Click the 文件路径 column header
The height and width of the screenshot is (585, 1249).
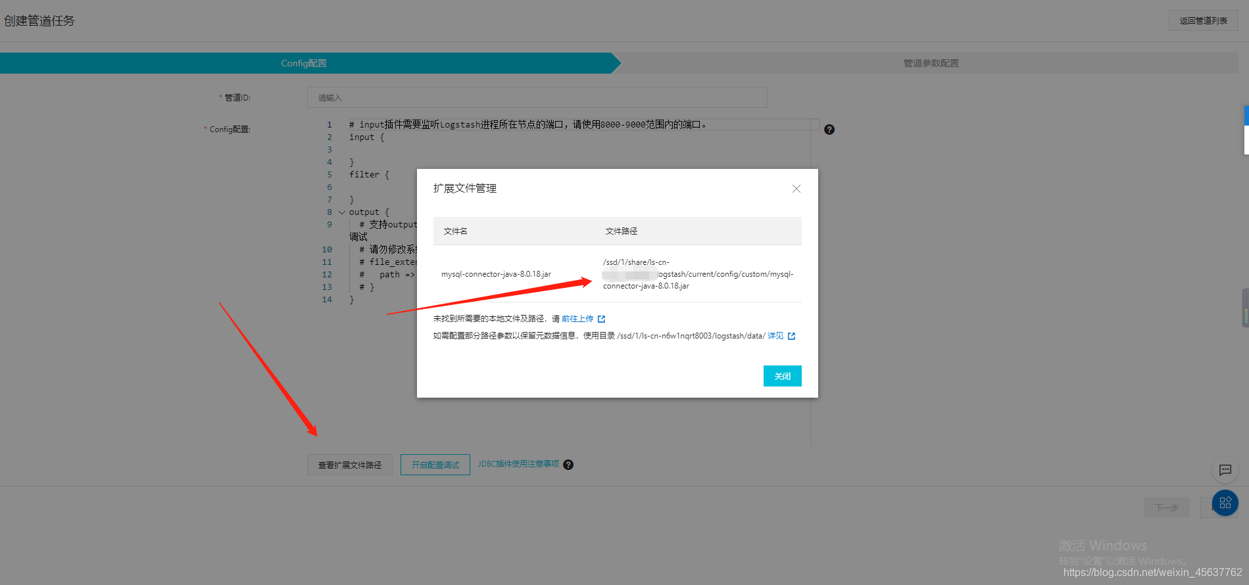click(622, 231)
